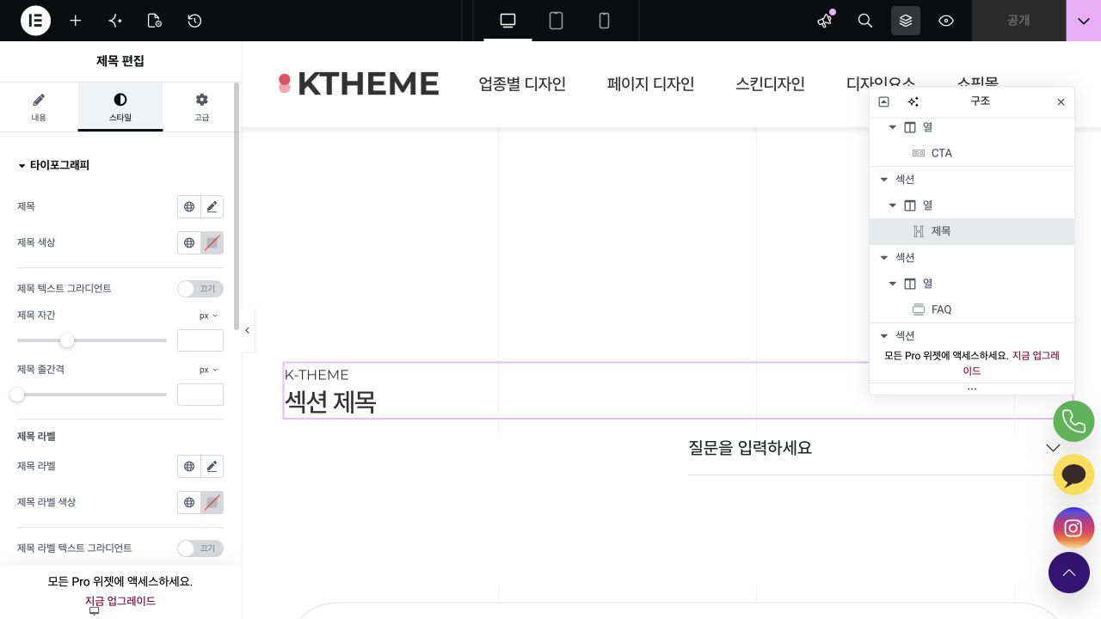Image resolution: width=1101 pixels, height=619 pixels.
Task: Edit 제목 라벨 typography pencil icon
Action: pos(212,466)
